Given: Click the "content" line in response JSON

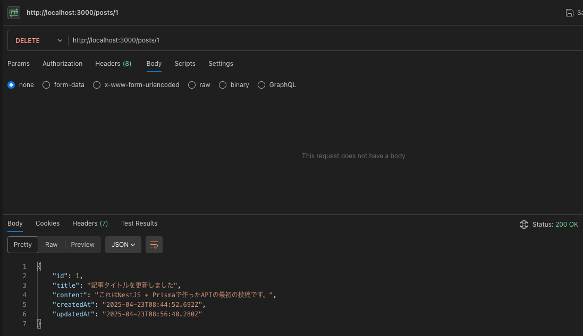Looking at the screenshot, I should pyautogui.click(x=164, y=295).
